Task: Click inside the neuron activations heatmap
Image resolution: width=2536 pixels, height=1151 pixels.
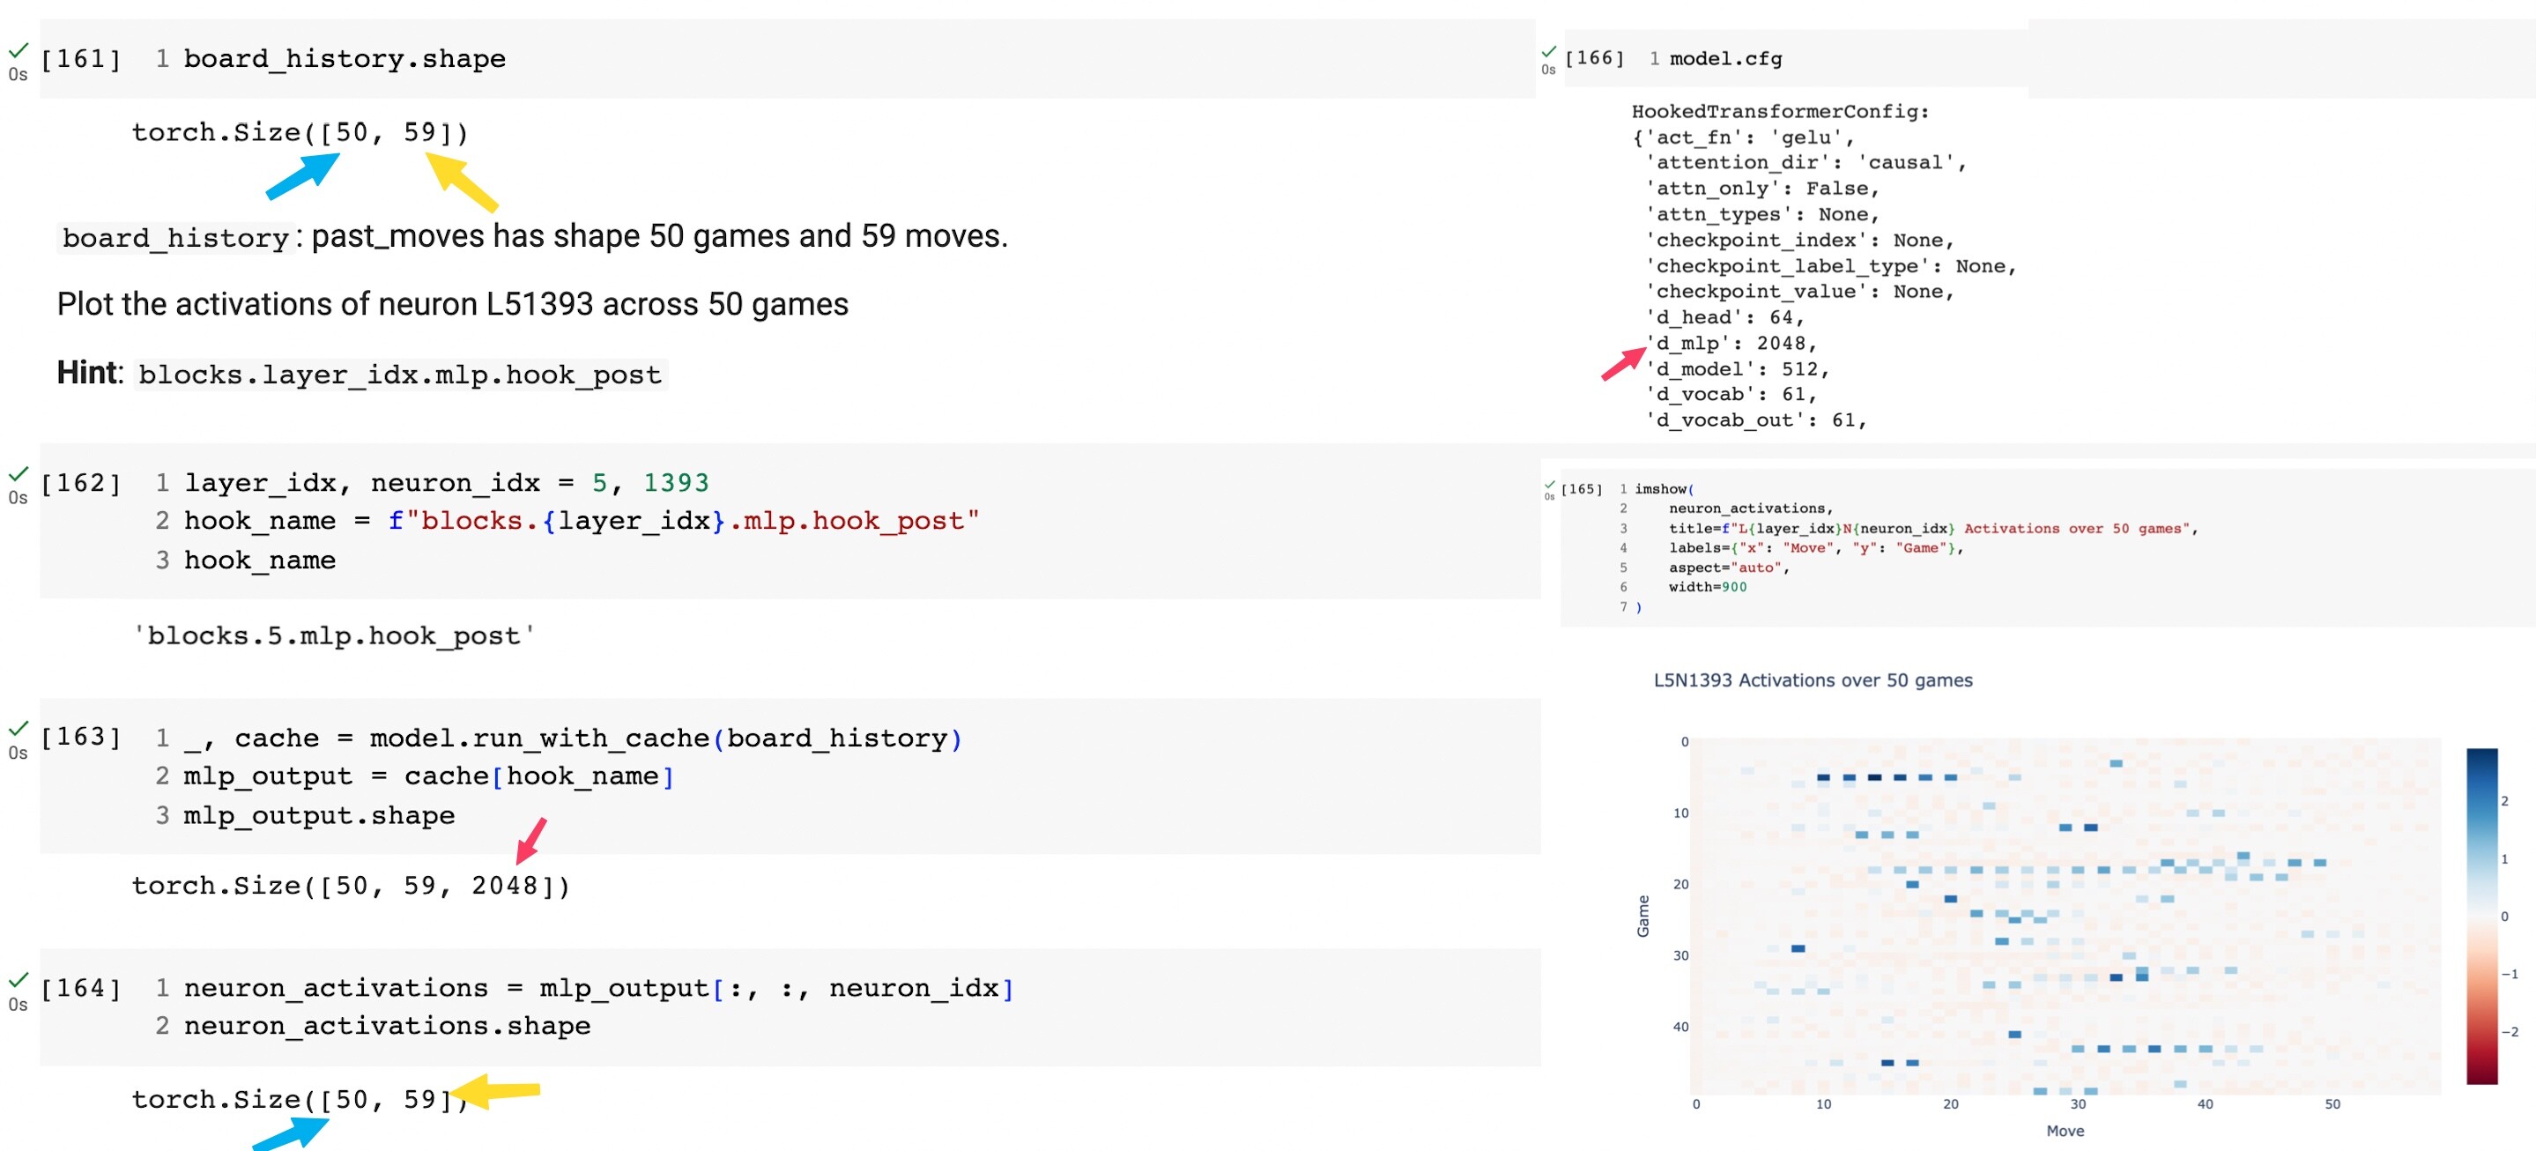Action: 2065,916
